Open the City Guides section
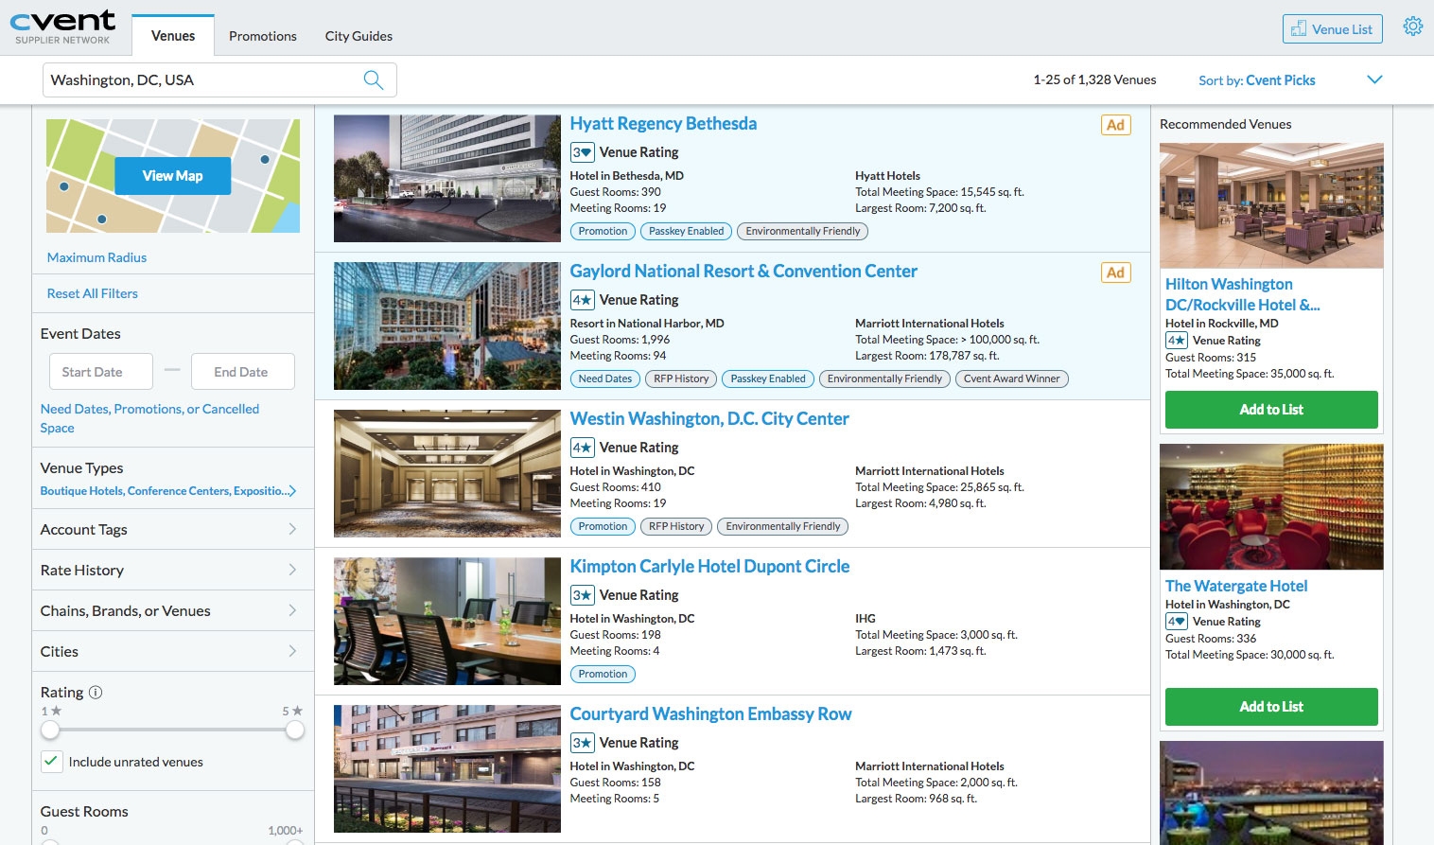The image size is (1434, 845). (x=358, y=36)
